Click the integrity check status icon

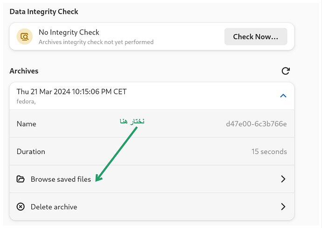click(x=24, y=36)
